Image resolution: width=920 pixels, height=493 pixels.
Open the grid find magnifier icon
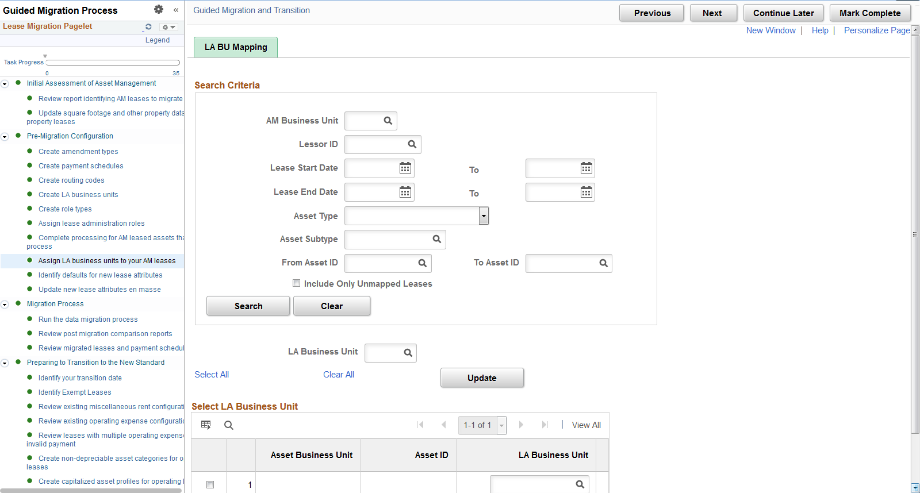tap(229, 425)
